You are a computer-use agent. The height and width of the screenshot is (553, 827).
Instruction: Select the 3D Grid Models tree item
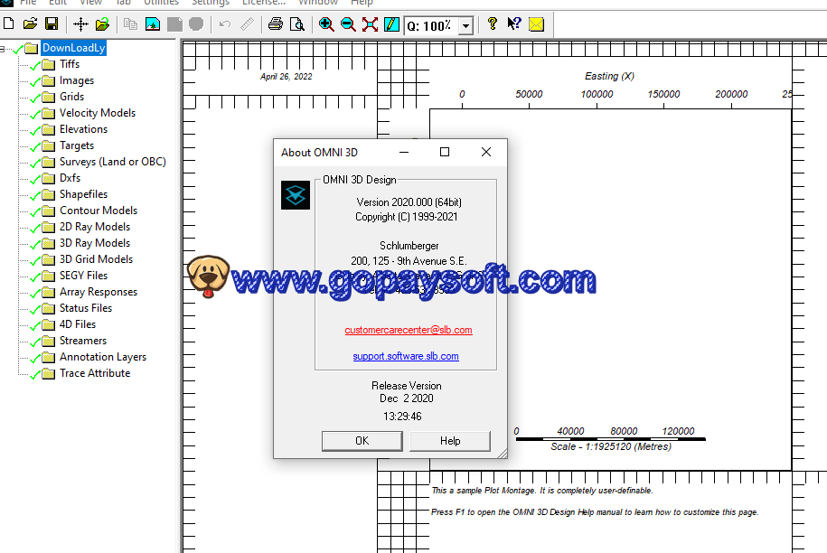96,259
